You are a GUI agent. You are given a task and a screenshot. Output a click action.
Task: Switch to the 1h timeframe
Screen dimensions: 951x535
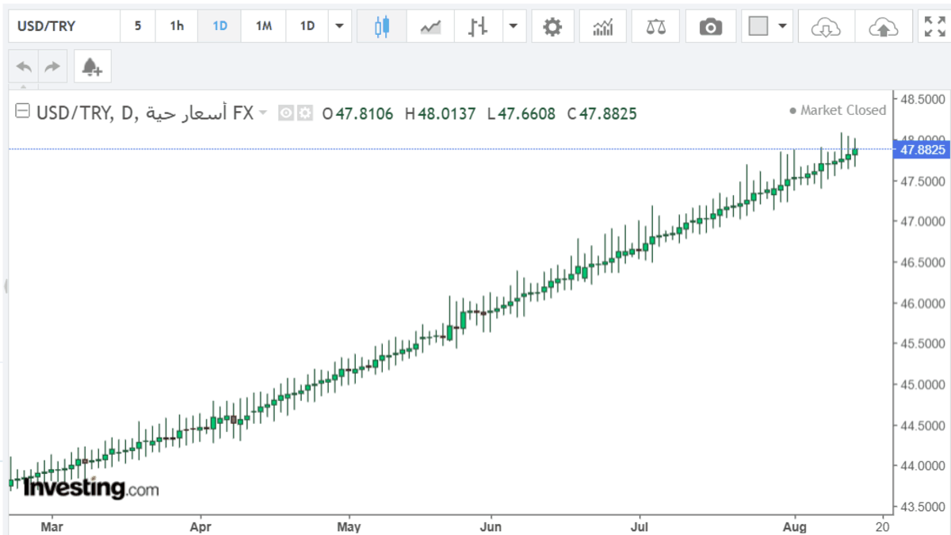pos(177,26)
